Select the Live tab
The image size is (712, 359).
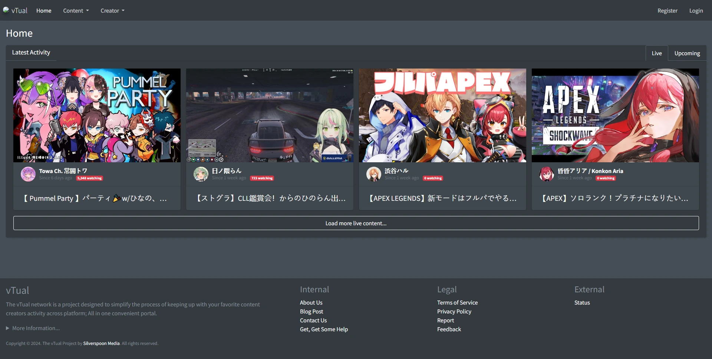point(656,53)
